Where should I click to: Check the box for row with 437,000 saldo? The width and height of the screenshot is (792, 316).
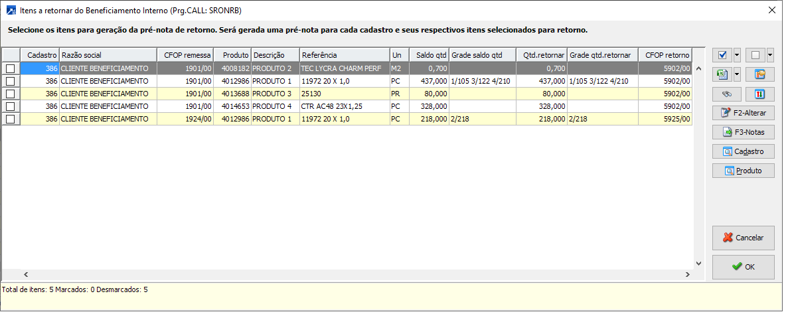click(x=10, y=81)
